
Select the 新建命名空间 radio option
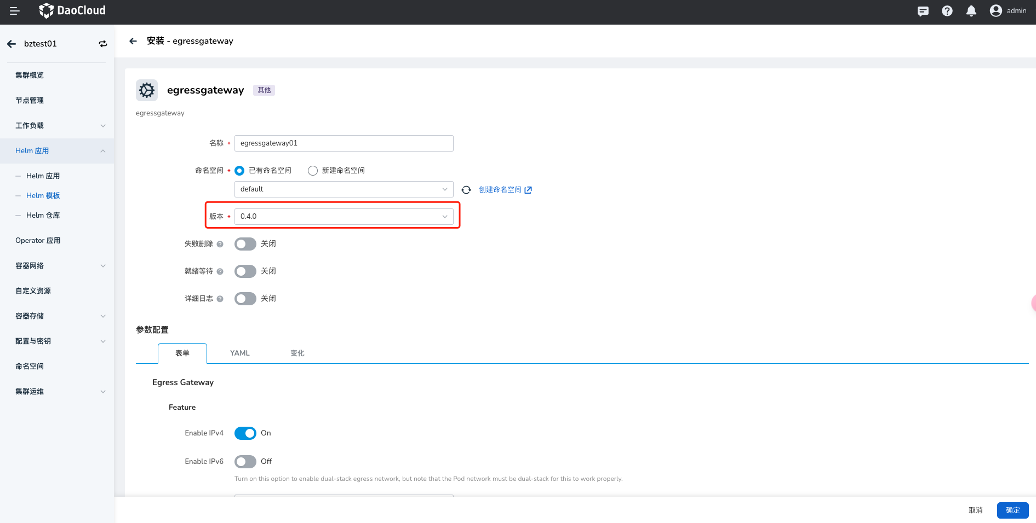(313, 171)
